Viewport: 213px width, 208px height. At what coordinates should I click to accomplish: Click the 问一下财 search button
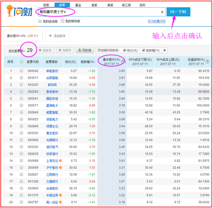(178, 12)
